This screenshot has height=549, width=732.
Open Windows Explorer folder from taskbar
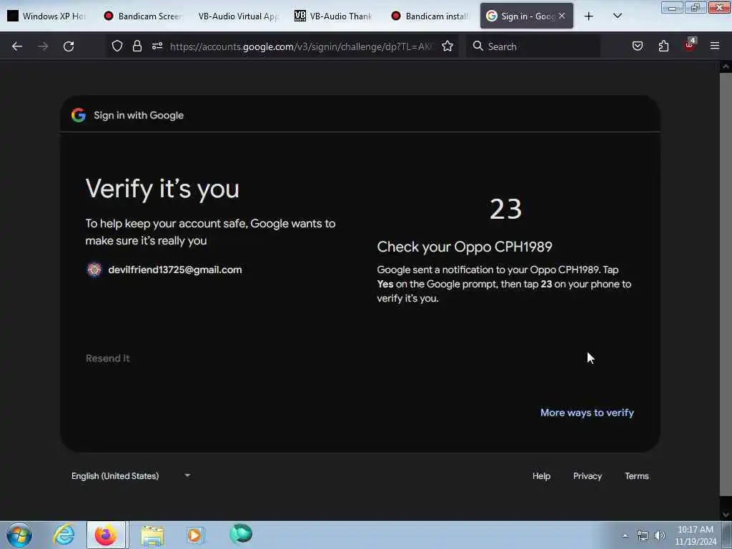tap(152, 536)
